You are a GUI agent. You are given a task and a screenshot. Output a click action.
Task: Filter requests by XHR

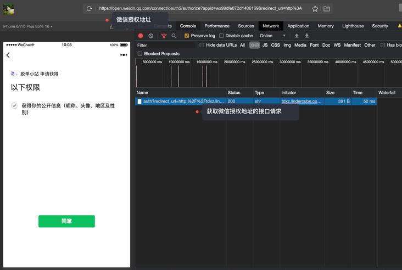[254, 45]
